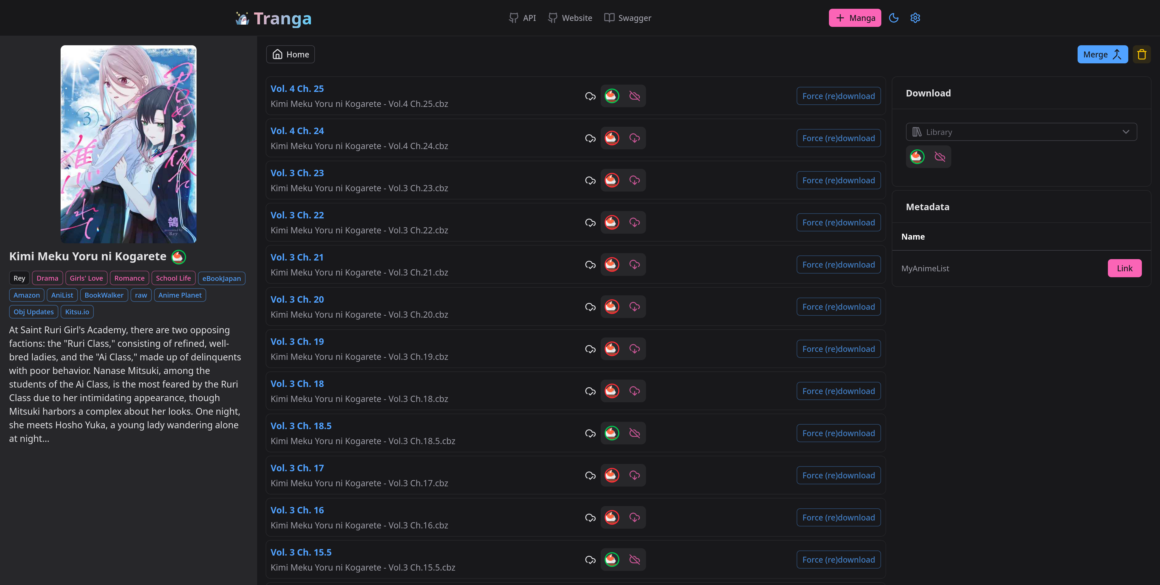Click the chevron arrow of the Library selector
The width and height of the screenshot is (1160, 585).
point(1126,132)
